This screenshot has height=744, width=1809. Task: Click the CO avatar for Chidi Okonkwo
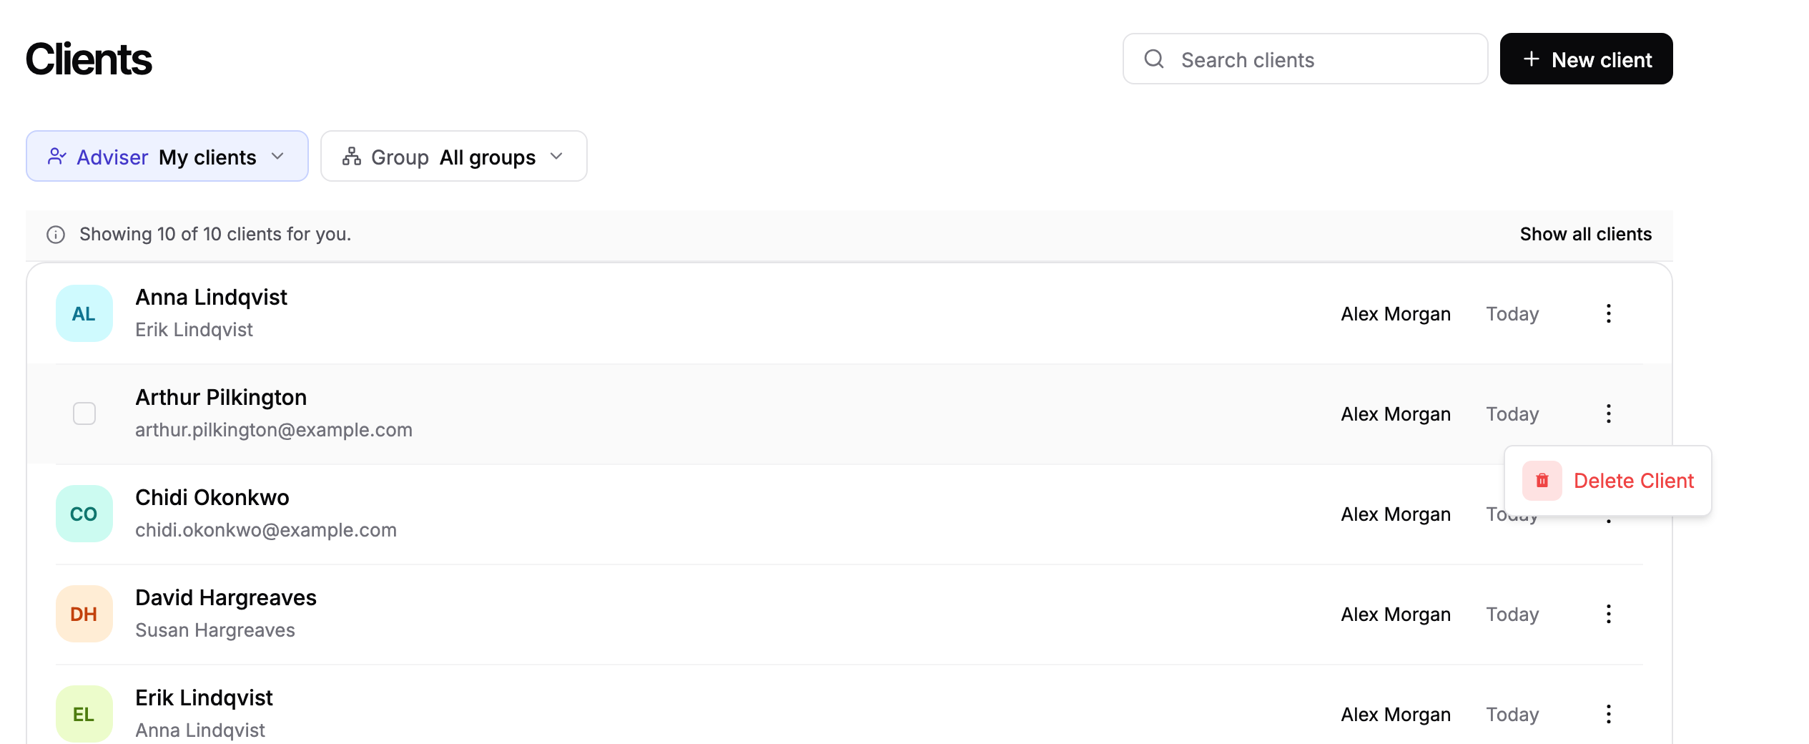coord(84,514)
